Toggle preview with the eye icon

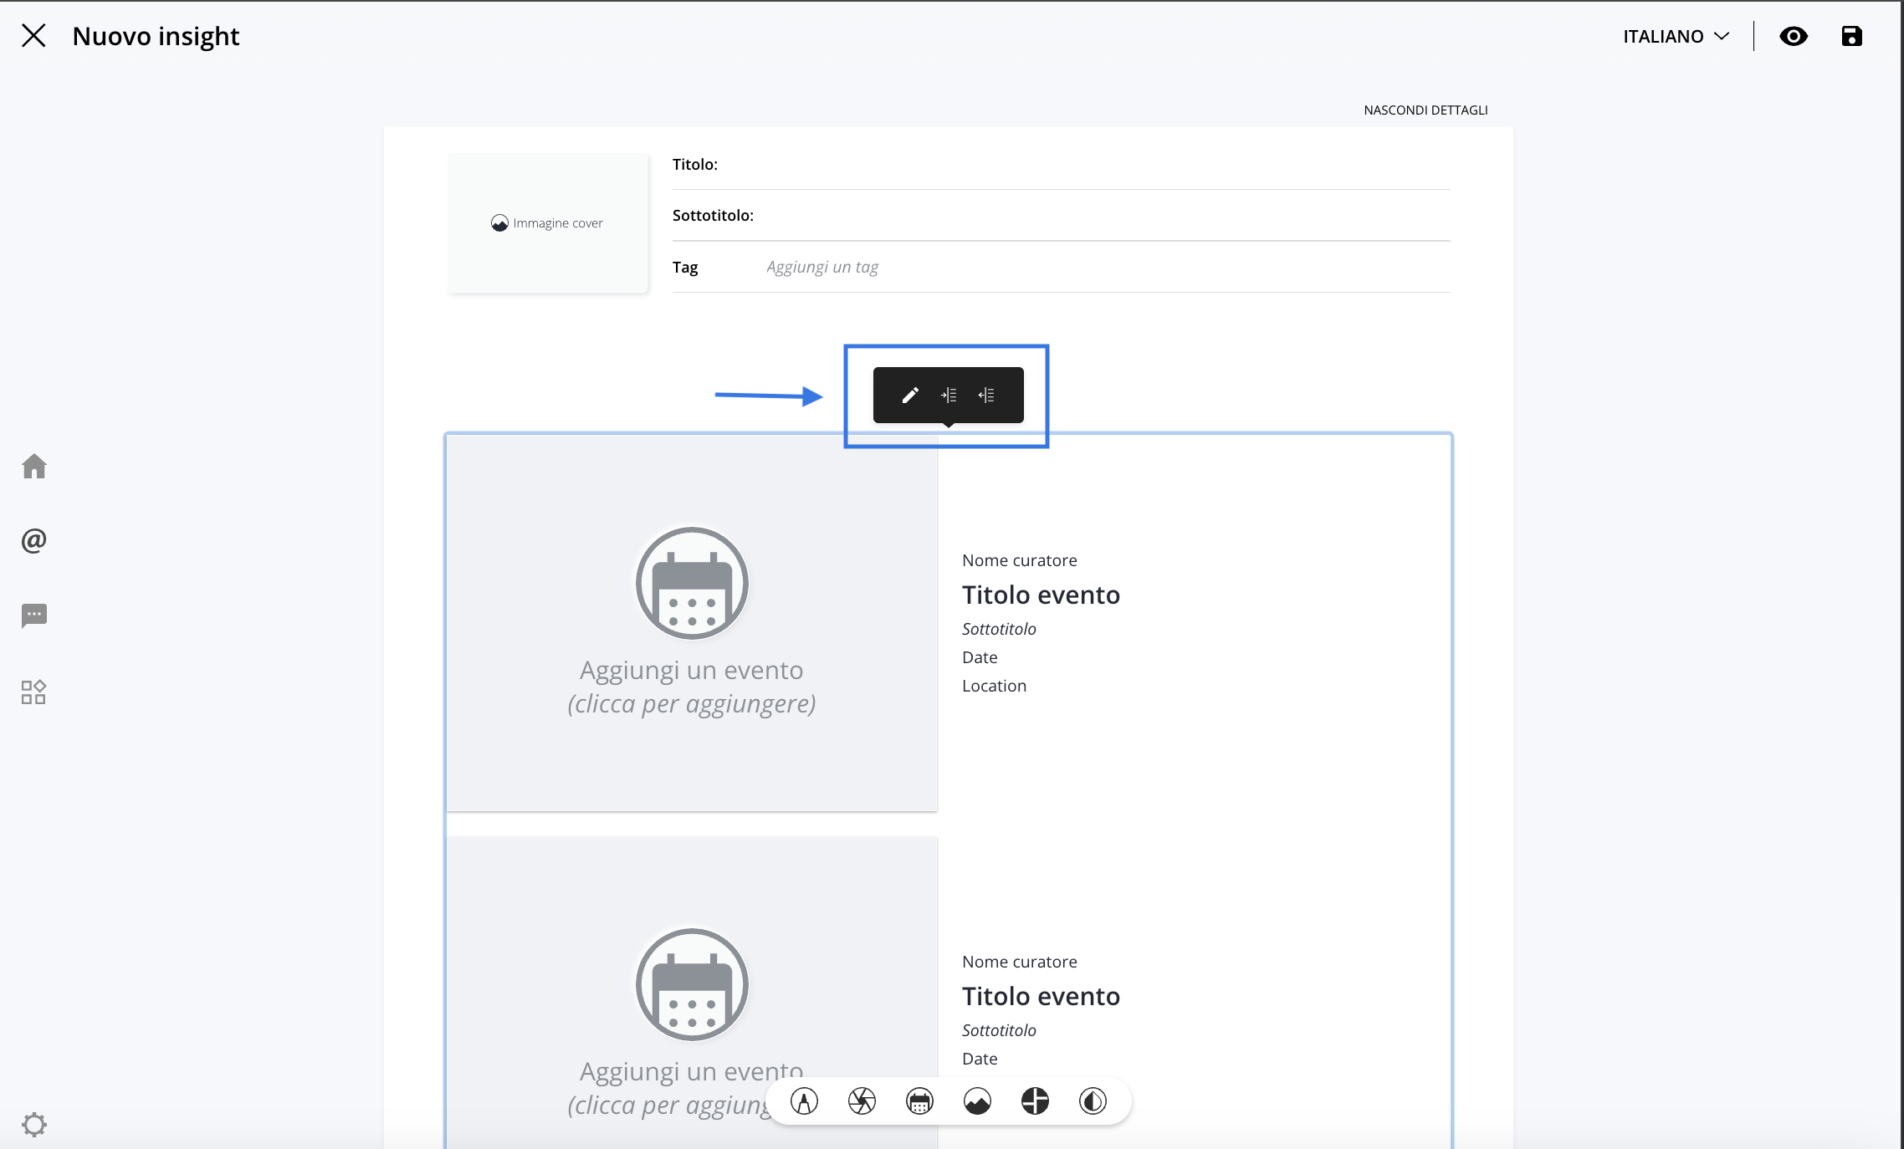pos(1793,36)
